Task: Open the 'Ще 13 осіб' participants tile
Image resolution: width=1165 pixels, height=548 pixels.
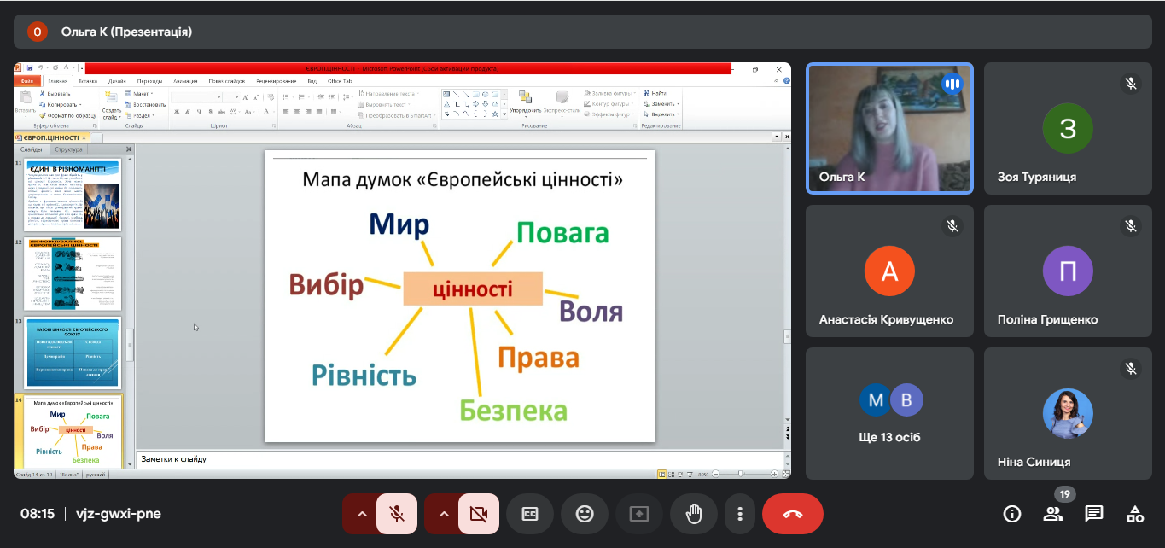Action: [x=889, y=413]
